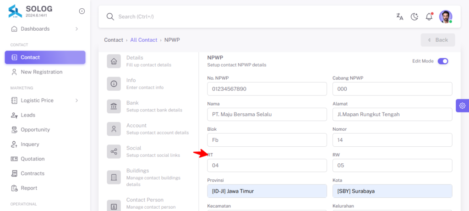Screen dimensions: 469x211
Task: Expand the Dashboards menu chevron
Action: [x=76, y=29]
